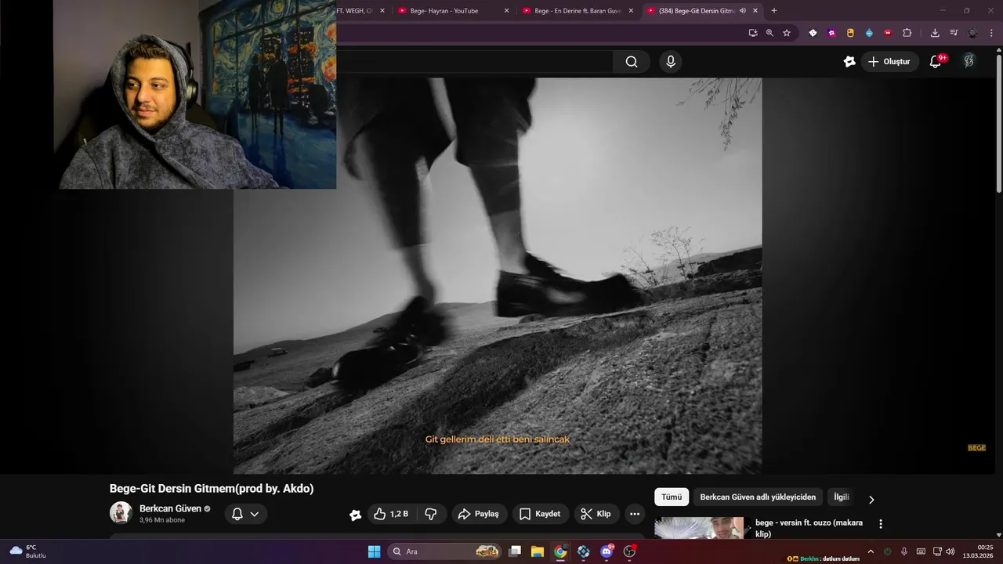
Task: Open File Explorer from taskbar
Action: pyautogui.click(x=538, y=551)
